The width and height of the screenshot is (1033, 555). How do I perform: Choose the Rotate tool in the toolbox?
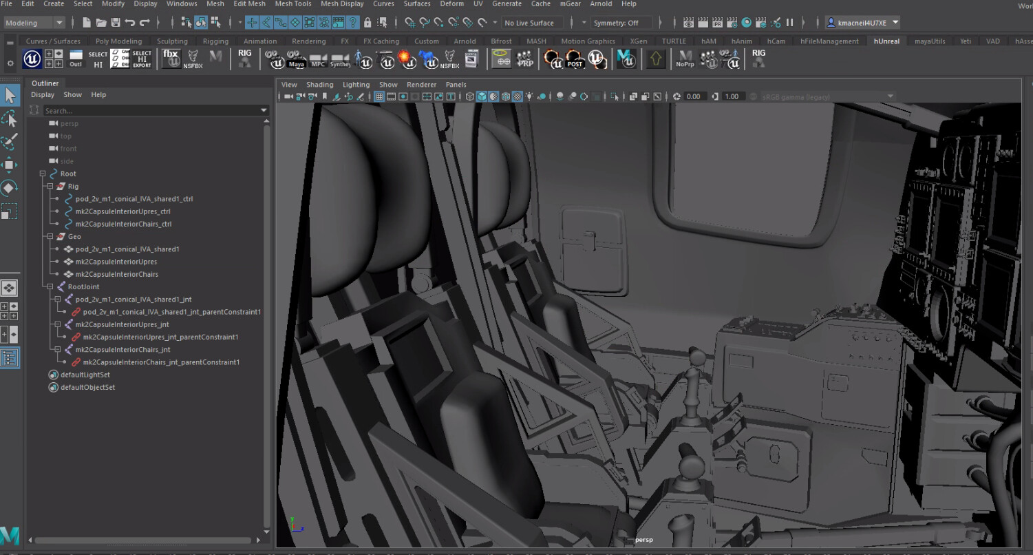[x=10, y=188]
